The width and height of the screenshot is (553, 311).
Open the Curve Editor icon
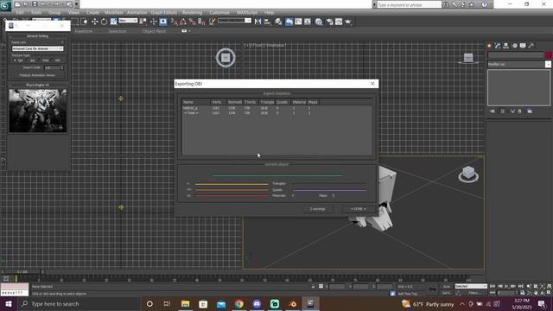[x=298, y=22]
